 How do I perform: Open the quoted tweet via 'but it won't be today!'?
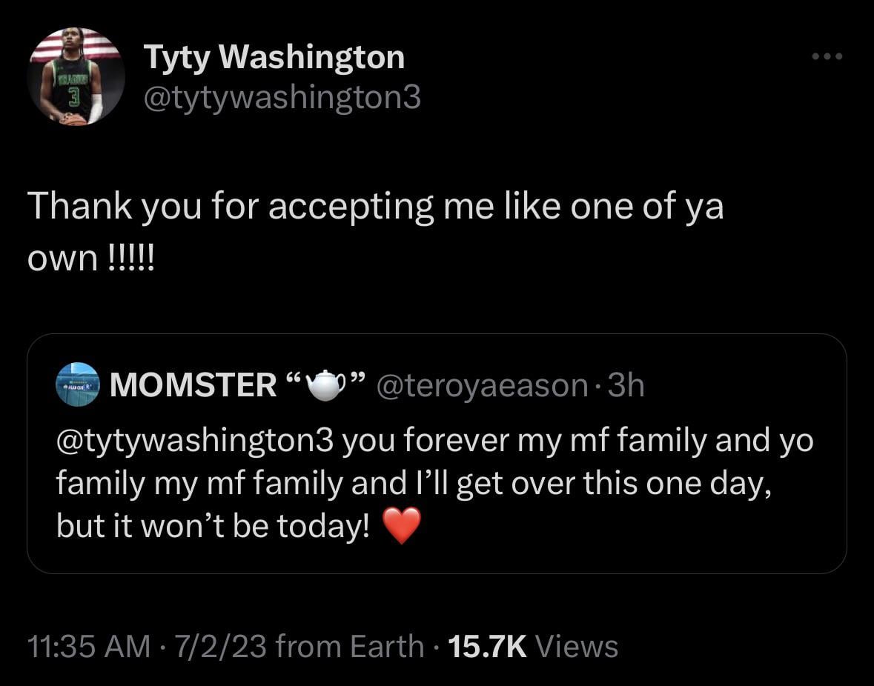click(x=212, y=526)
